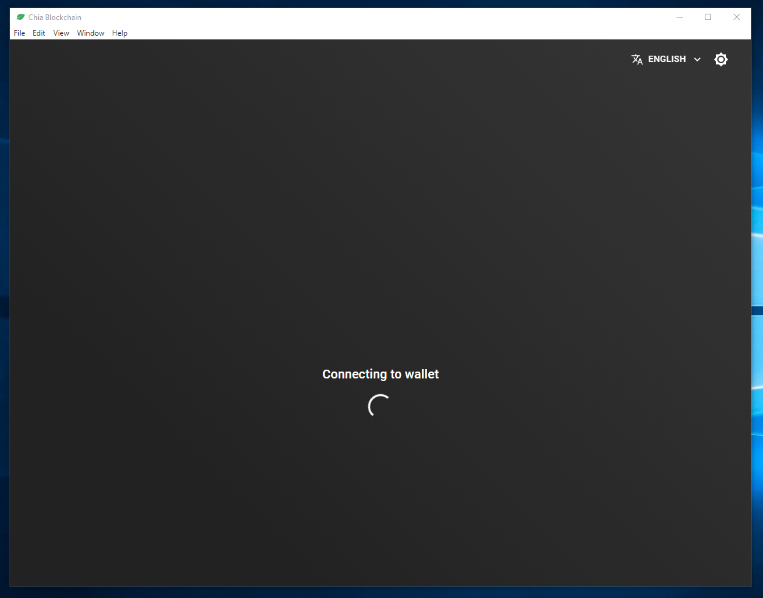Screen dimensions: 763x598
Task: Toggle light/dark theme sun icon
Action: tap(721, 59)
